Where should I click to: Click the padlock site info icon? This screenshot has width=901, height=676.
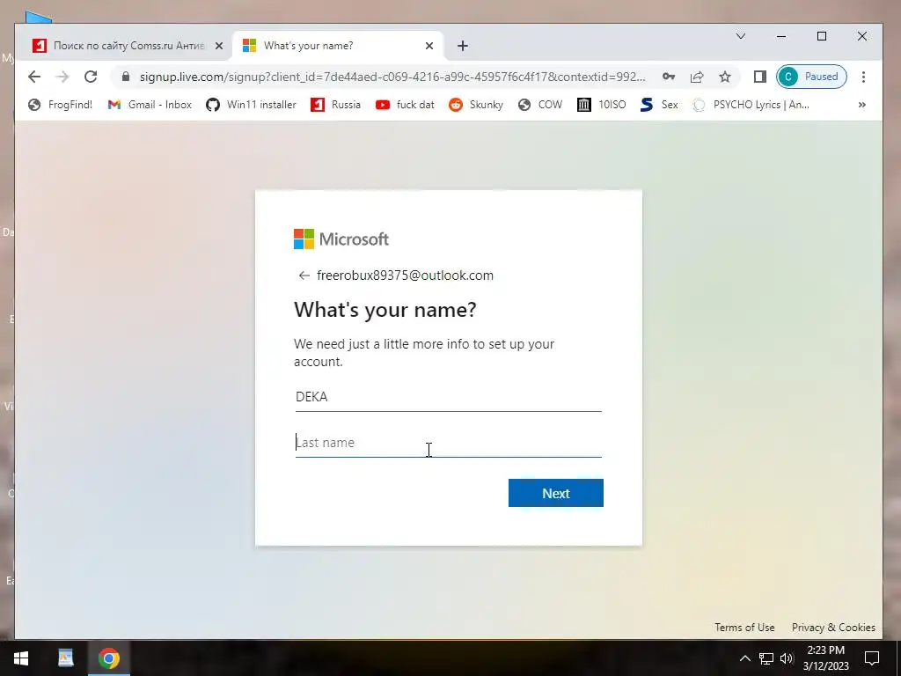point(126,77)
